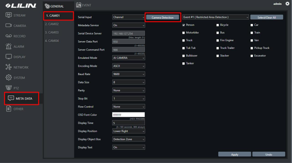Screen dimensions: 292x163
Task: Expand the Encoding Mode dropdown
Action: (128, 66)
